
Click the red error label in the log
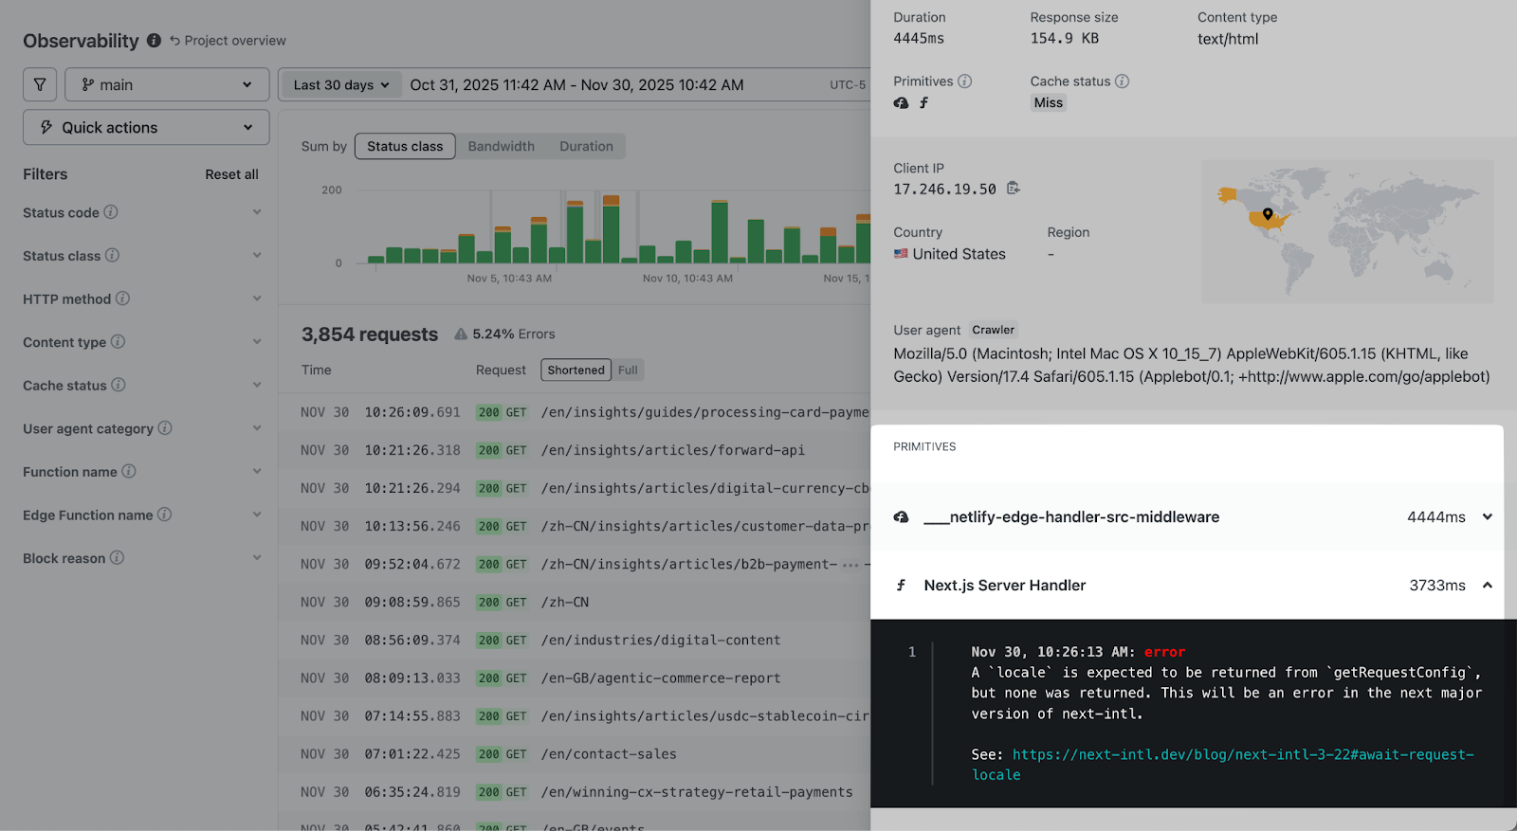(x=1164, y=652)
